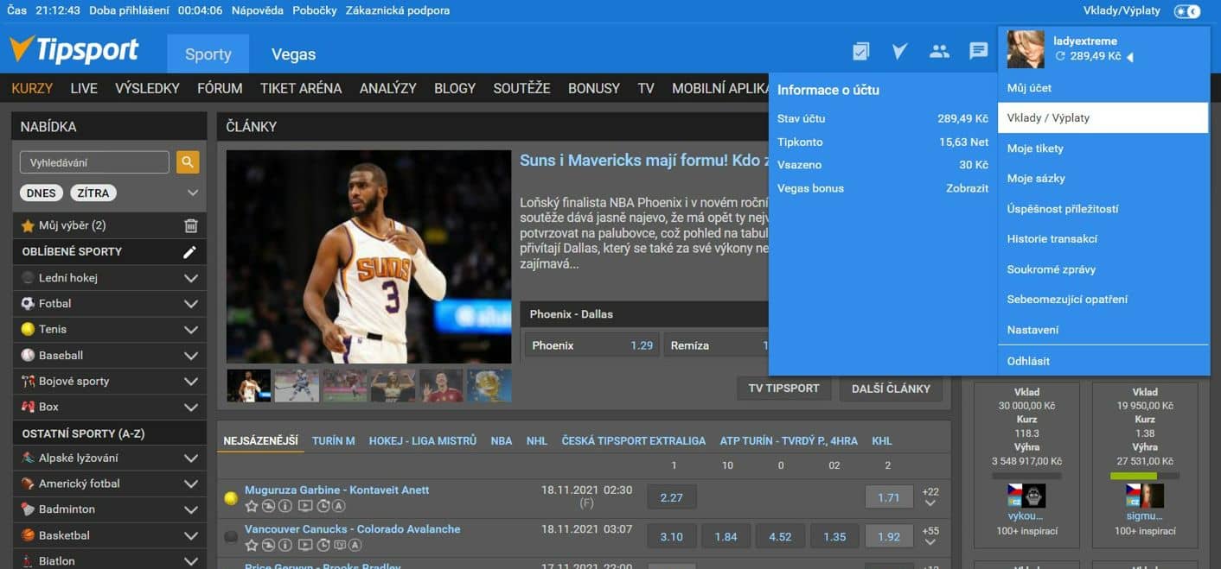Image resolution: width=1221 pixels, height=569 pixels.
Task: Expand Americký fotbal list
Action: click(x=191, y=484)
